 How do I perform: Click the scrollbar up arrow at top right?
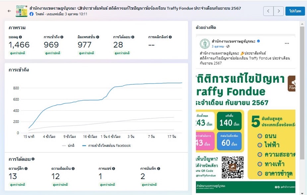302,24
